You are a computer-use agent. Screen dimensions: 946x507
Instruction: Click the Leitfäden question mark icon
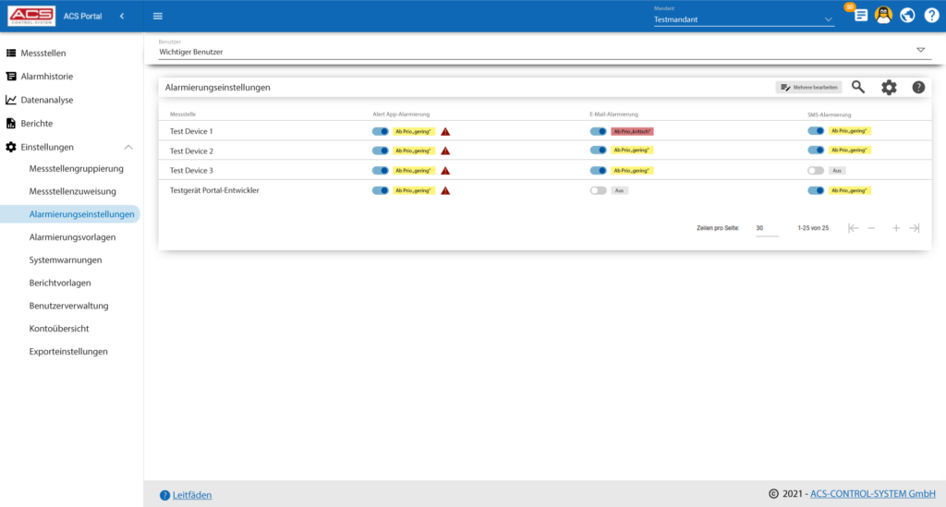(164, 495)
